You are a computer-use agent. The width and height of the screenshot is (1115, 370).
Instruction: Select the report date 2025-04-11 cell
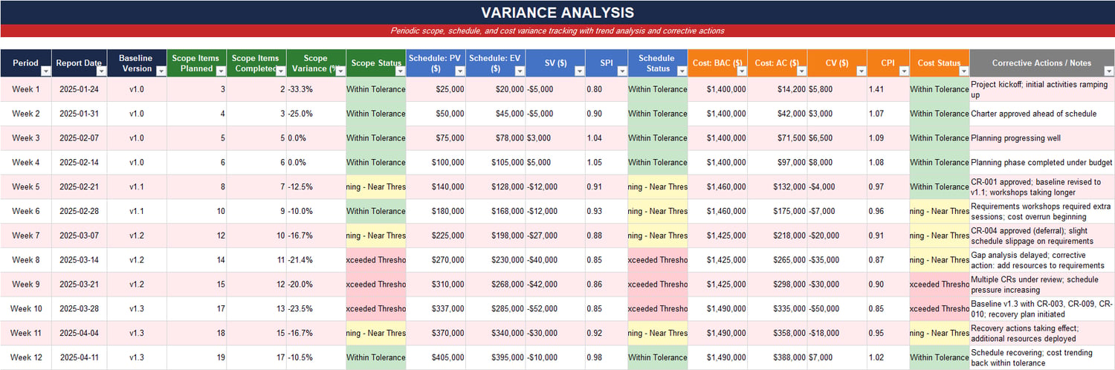(80, 357)
